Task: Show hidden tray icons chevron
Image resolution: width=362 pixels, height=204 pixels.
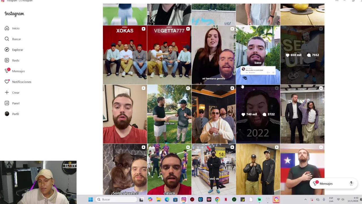Action: click(x=305, y=199)
